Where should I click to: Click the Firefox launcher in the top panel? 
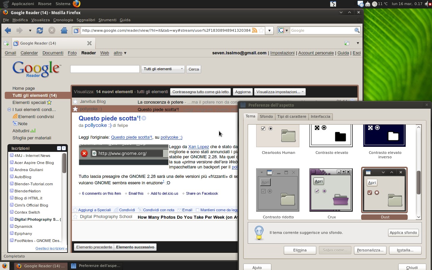tap(77, 4)
